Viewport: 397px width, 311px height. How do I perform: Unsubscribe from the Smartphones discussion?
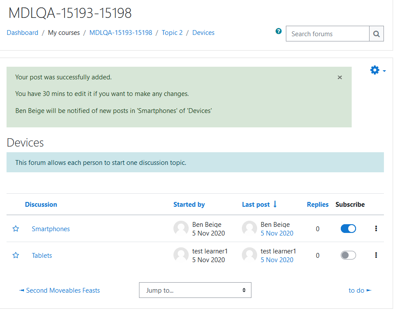tap(348, 229)
